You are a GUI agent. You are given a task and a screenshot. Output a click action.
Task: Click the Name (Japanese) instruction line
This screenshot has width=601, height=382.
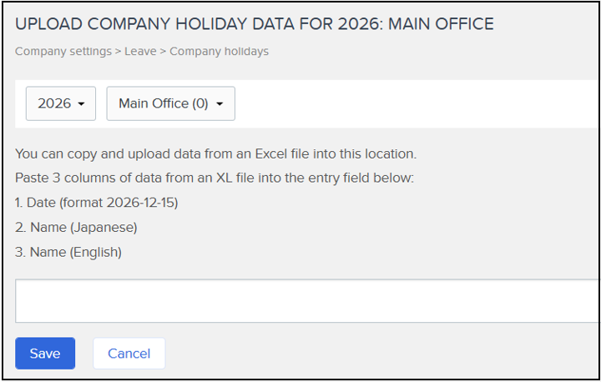pyautogui.click(x=76, y=227)
